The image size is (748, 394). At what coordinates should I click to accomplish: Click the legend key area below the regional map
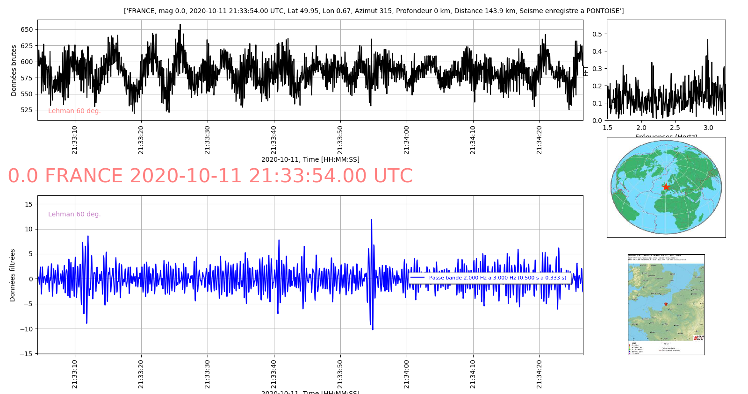click(645, 348)
